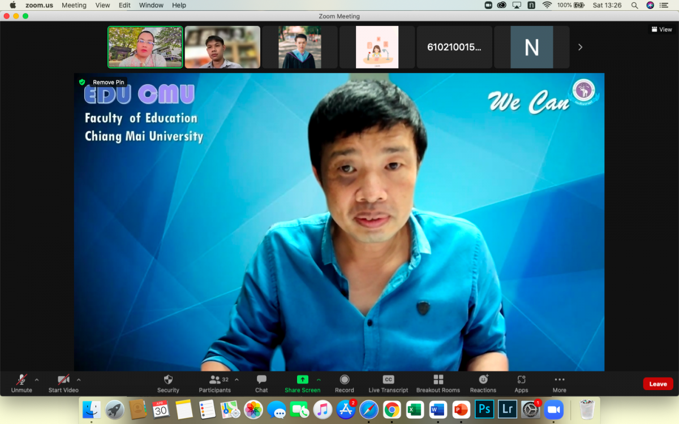Viewport: 679px width, 424px height.
Task: Open Microsoft Word from the Dock
Action: tap(439, 409)
